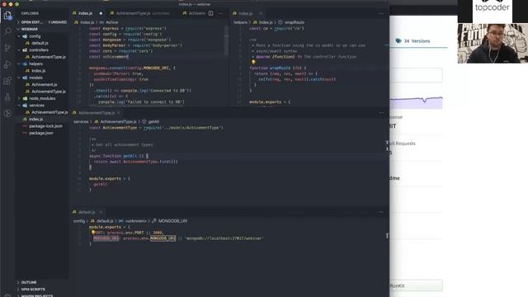The width and height of the screenshot is (528, 297).
Task: Close the helpers index.js tab
Action: (261, 13)
